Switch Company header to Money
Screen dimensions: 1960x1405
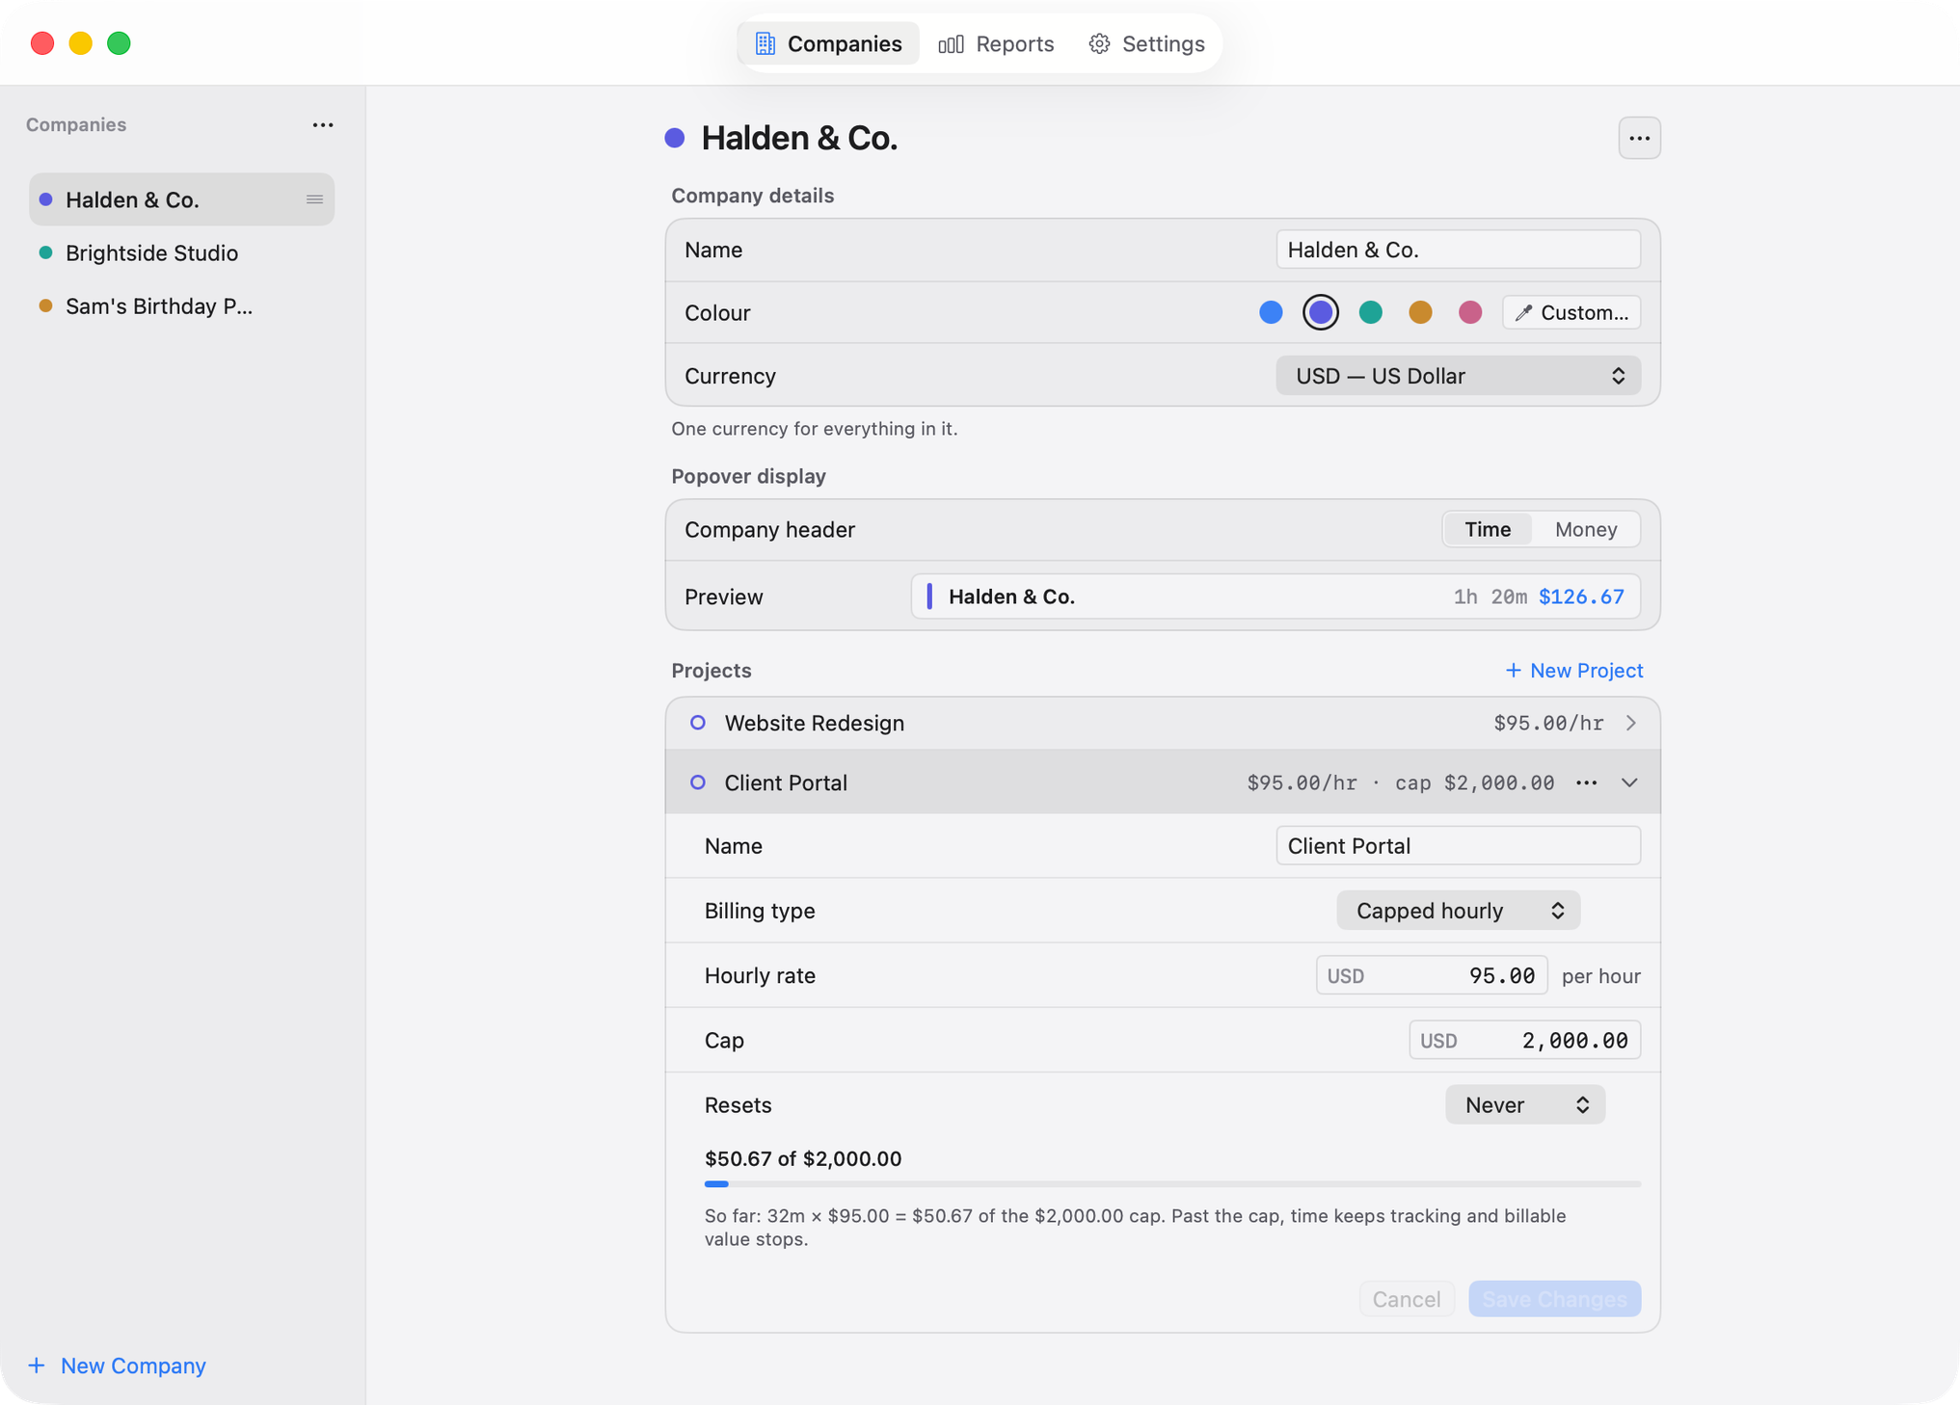click(x=1586, y=529)
